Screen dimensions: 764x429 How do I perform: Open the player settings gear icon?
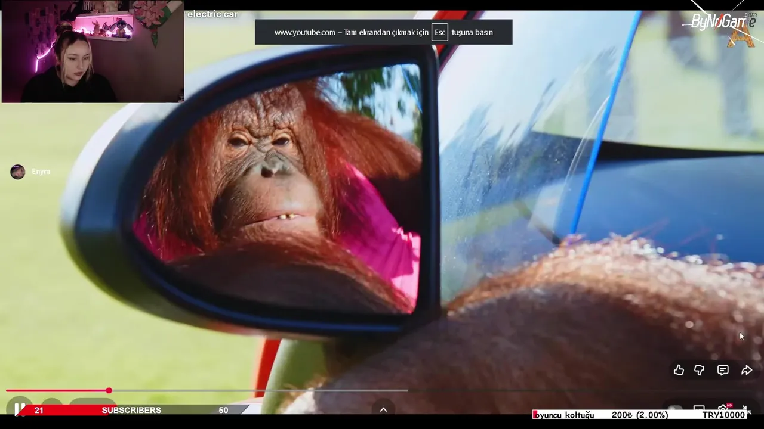point(723,409)
